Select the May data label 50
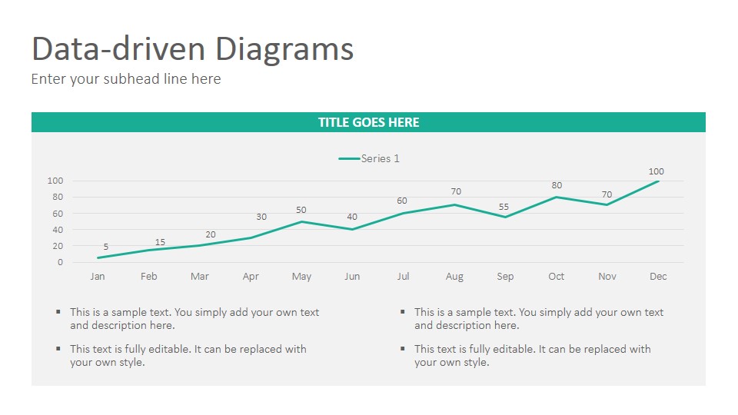The image size is (738, 415). coord(301,210)
